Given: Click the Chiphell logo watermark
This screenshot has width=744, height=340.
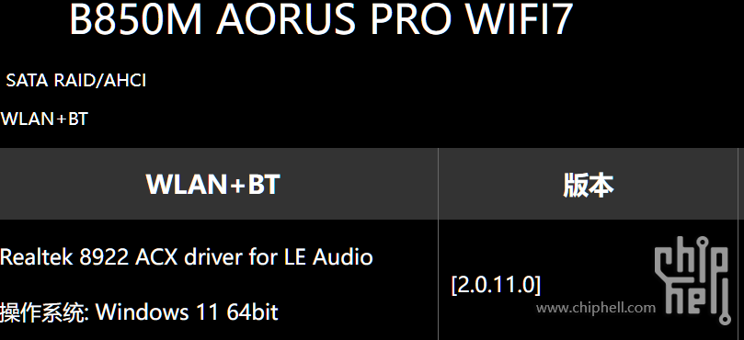Looking at the screenshot, I should click(x=692, y=279).
